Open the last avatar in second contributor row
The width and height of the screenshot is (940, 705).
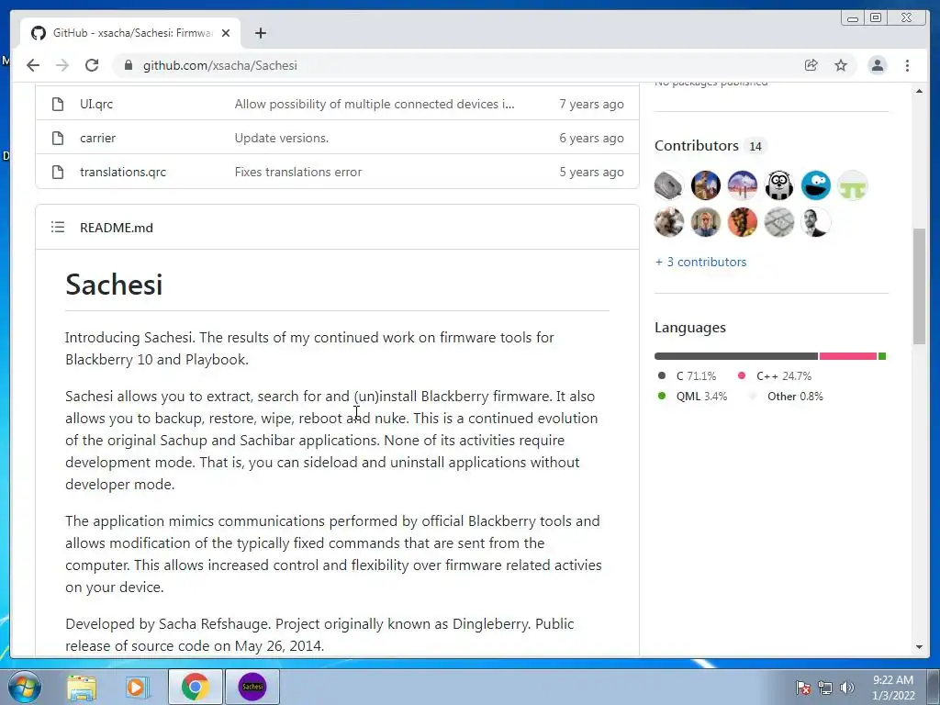click(816, 222)
